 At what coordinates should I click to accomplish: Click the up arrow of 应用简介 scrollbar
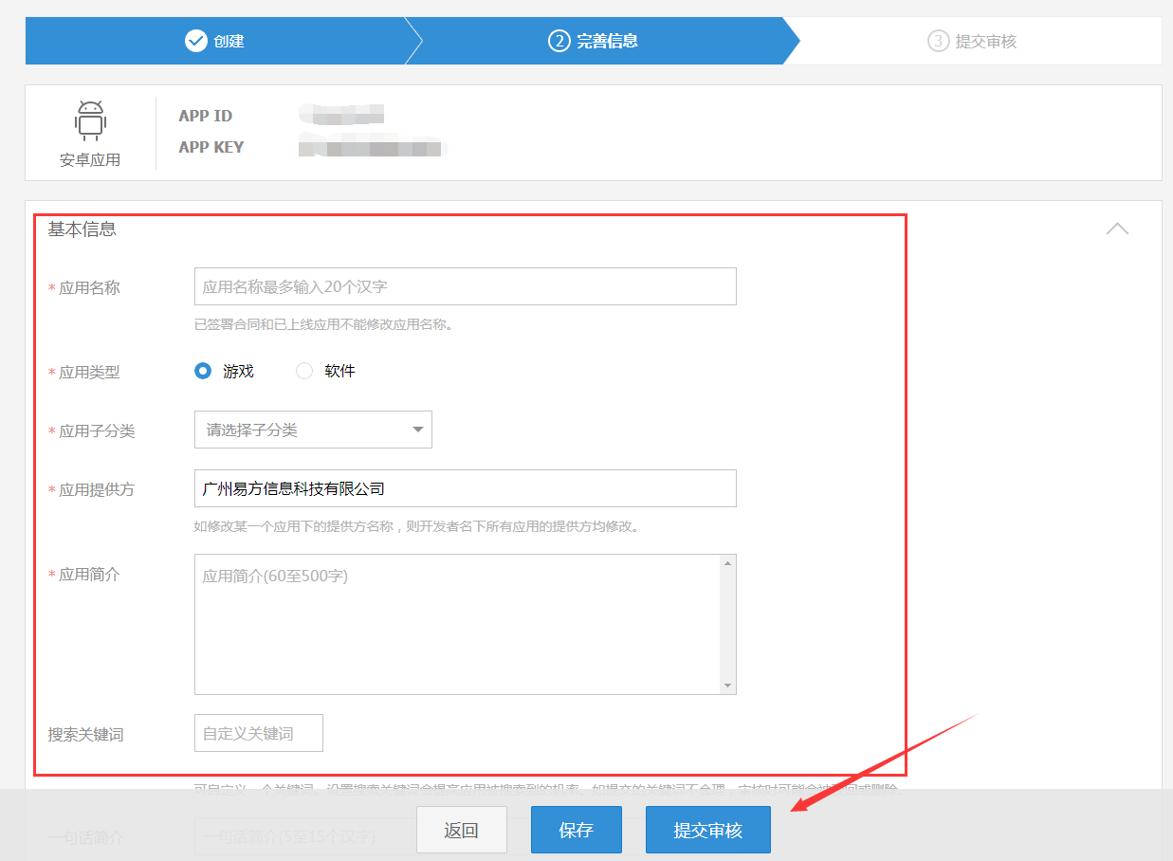tap(727, 563)
